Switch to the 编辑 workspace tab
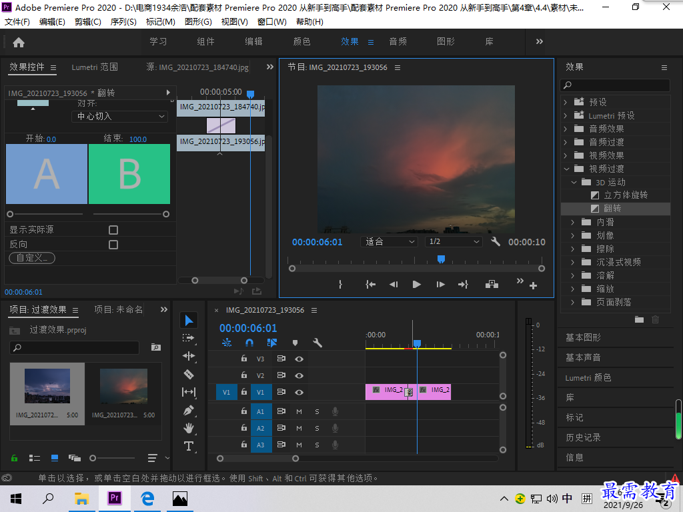Screen dimensions: 683x512 (x=253, y=42)
